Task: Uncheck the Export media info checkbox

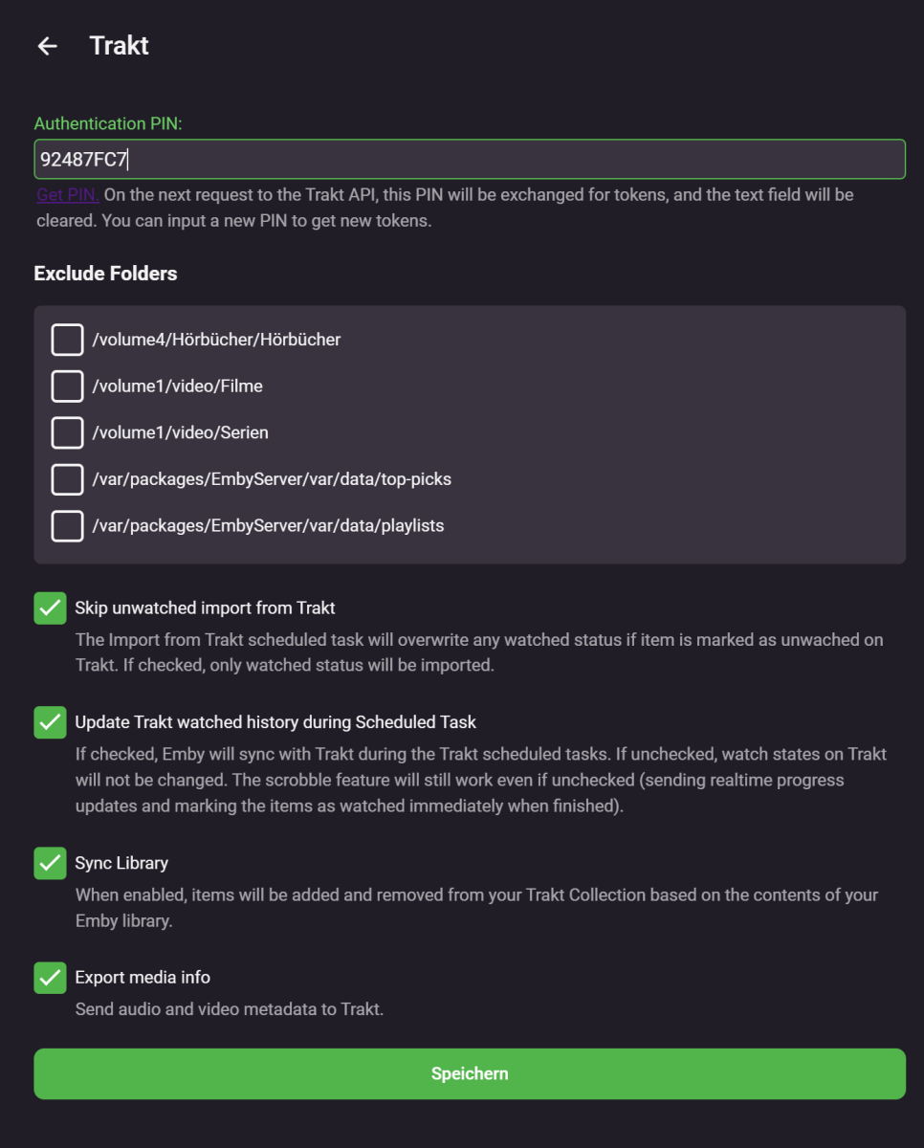Action: point(50,978)
